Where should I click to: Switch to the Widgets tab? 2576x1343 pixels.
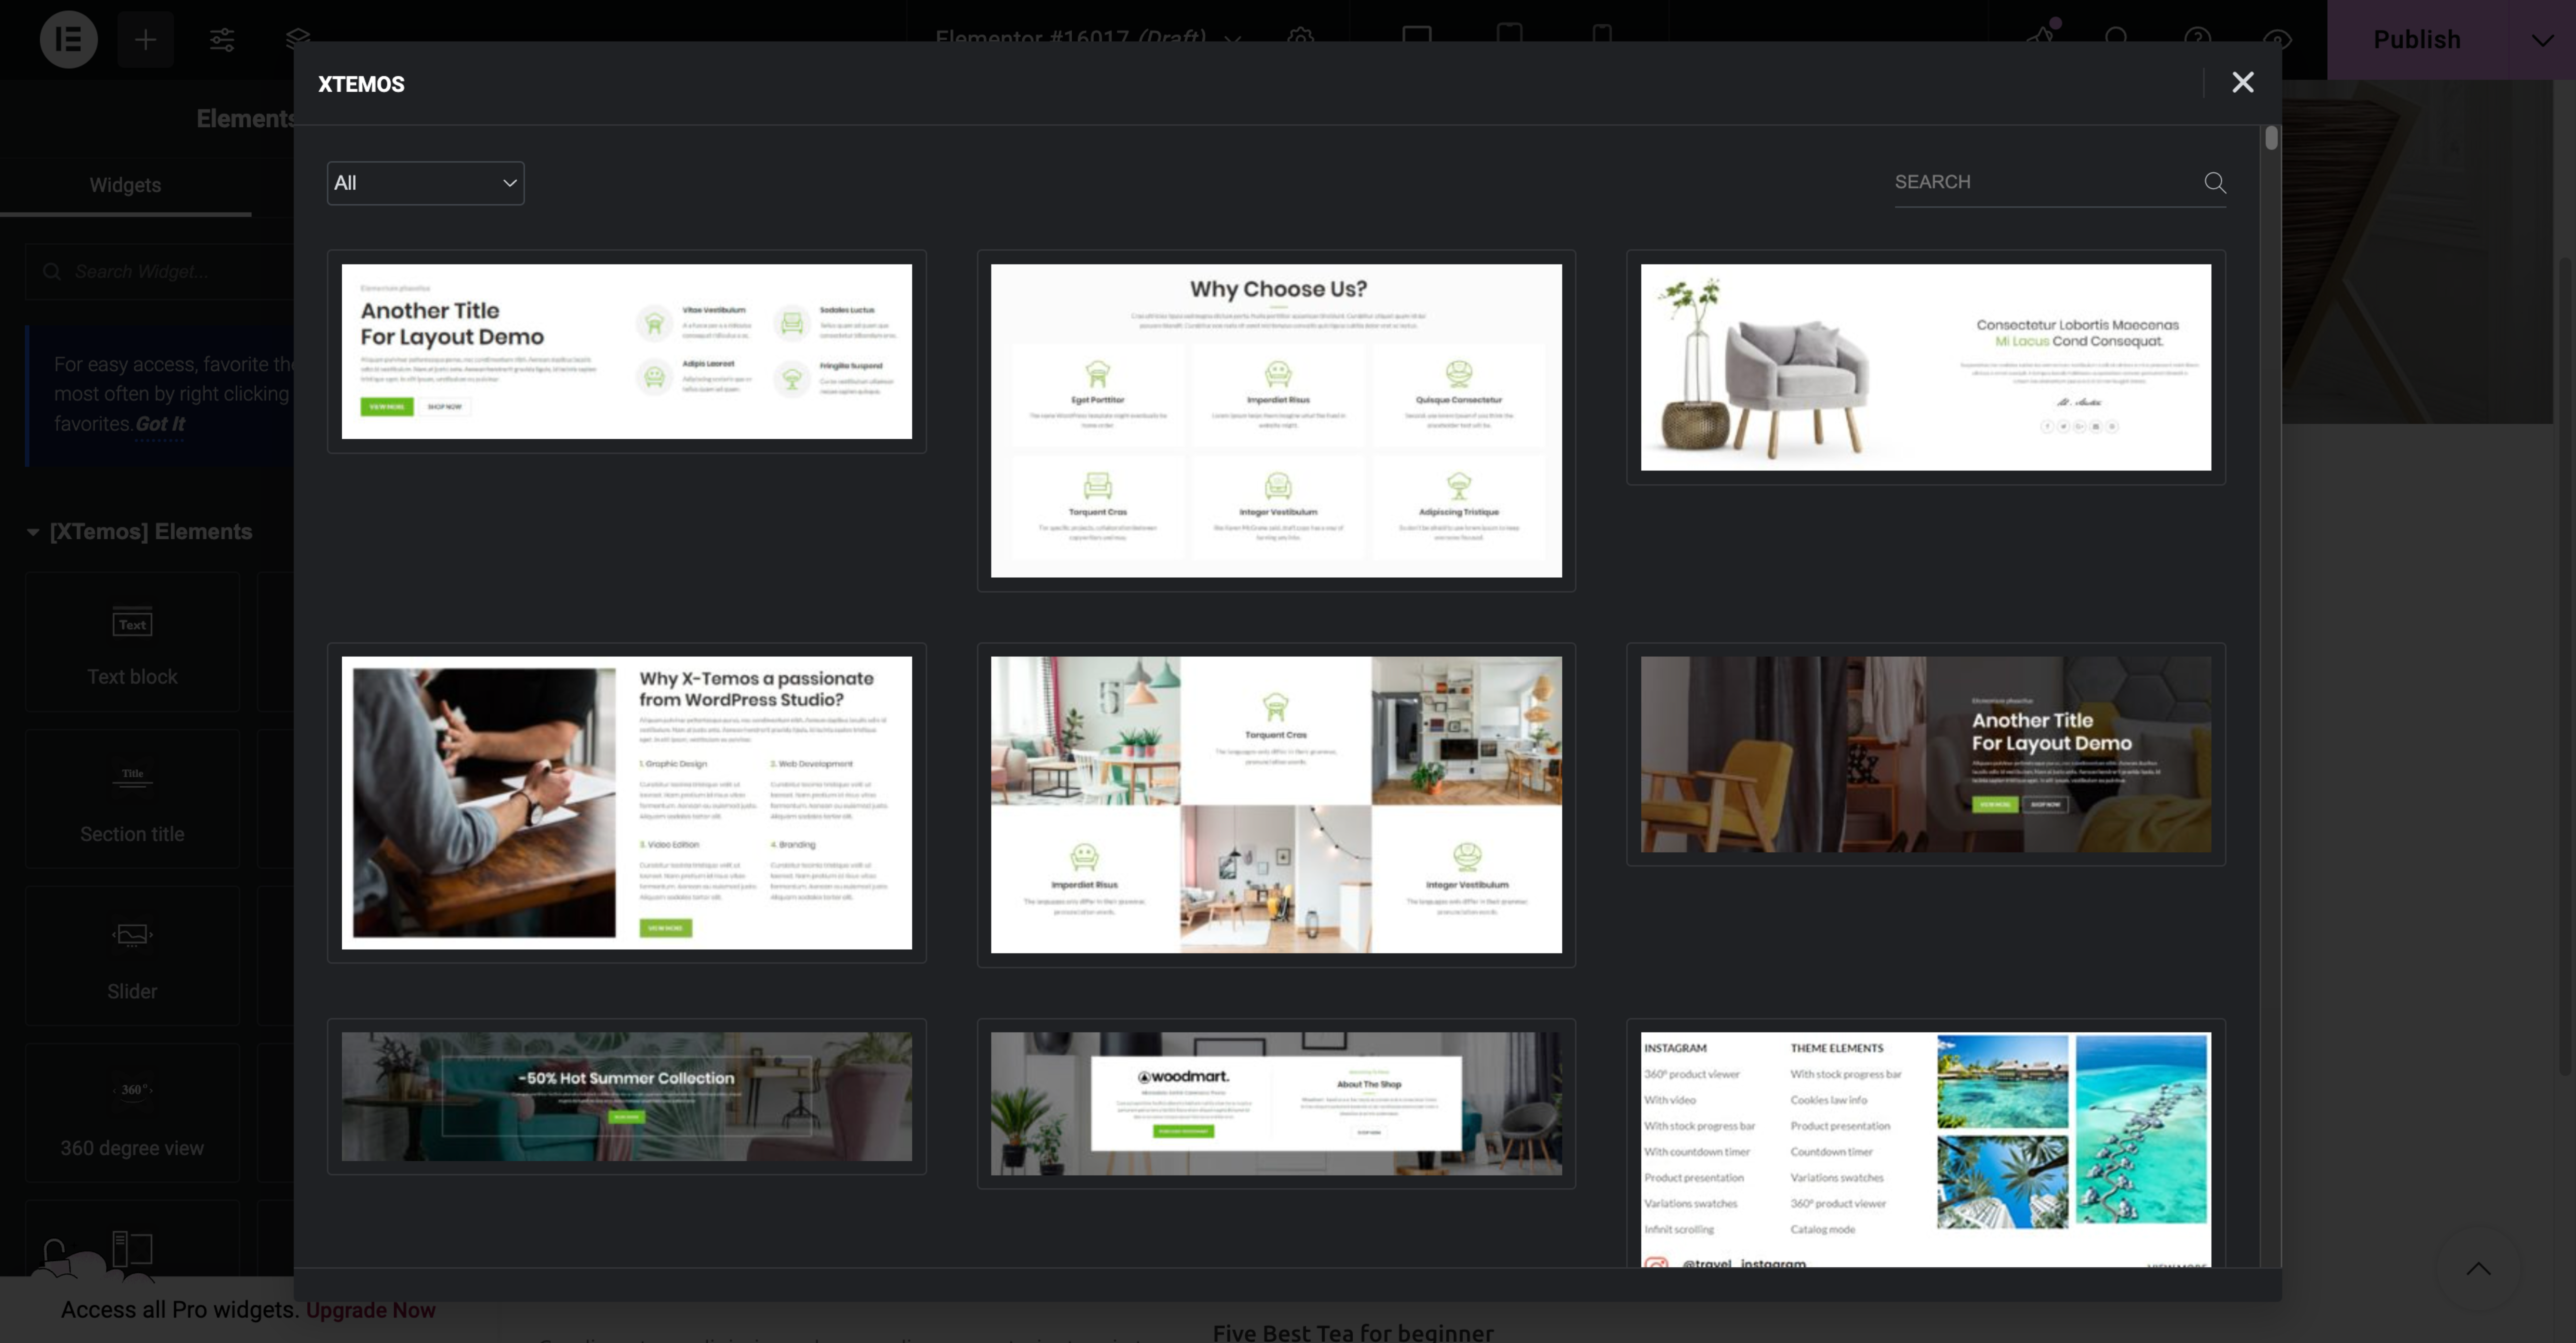click(x=125, y=185)
